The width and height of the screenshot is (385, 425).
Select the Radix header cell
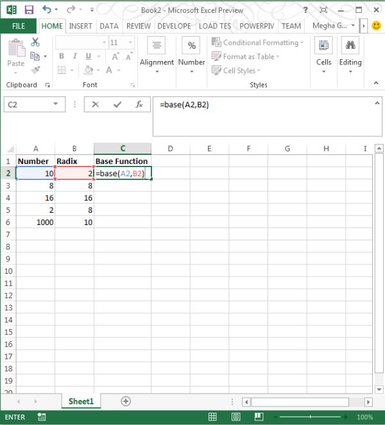[x=74, y=161]
